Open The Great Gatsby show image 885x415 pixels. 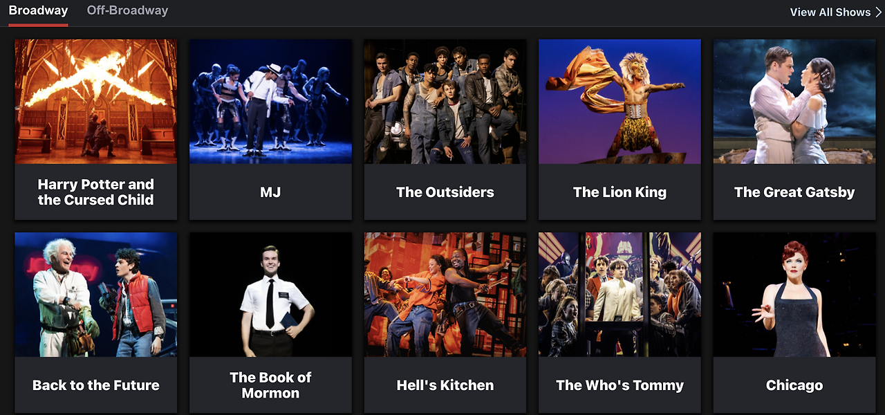tap(794, 102)
